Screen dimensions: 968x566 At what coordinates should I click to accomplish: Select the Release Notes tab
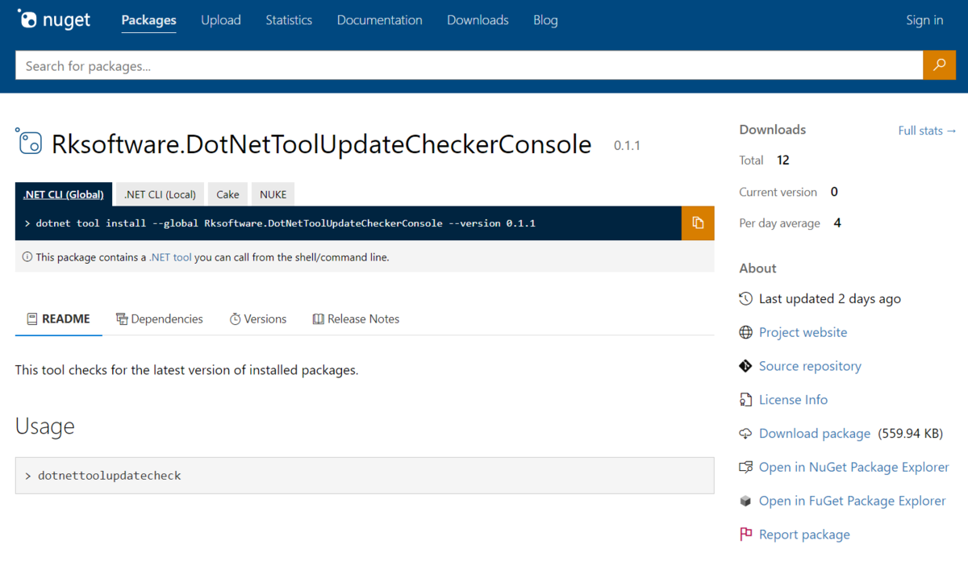[355, 318]
